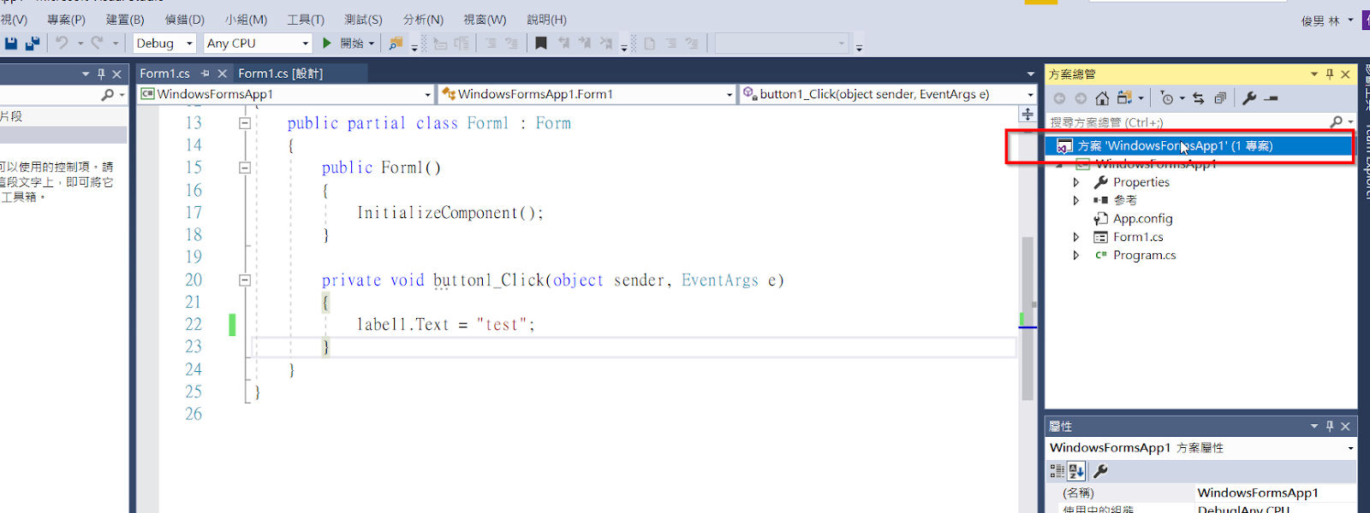The image size is (1370, 513).
Task: Click Solution Explorer Forward arrow icon
Action: click(1081, 98)
